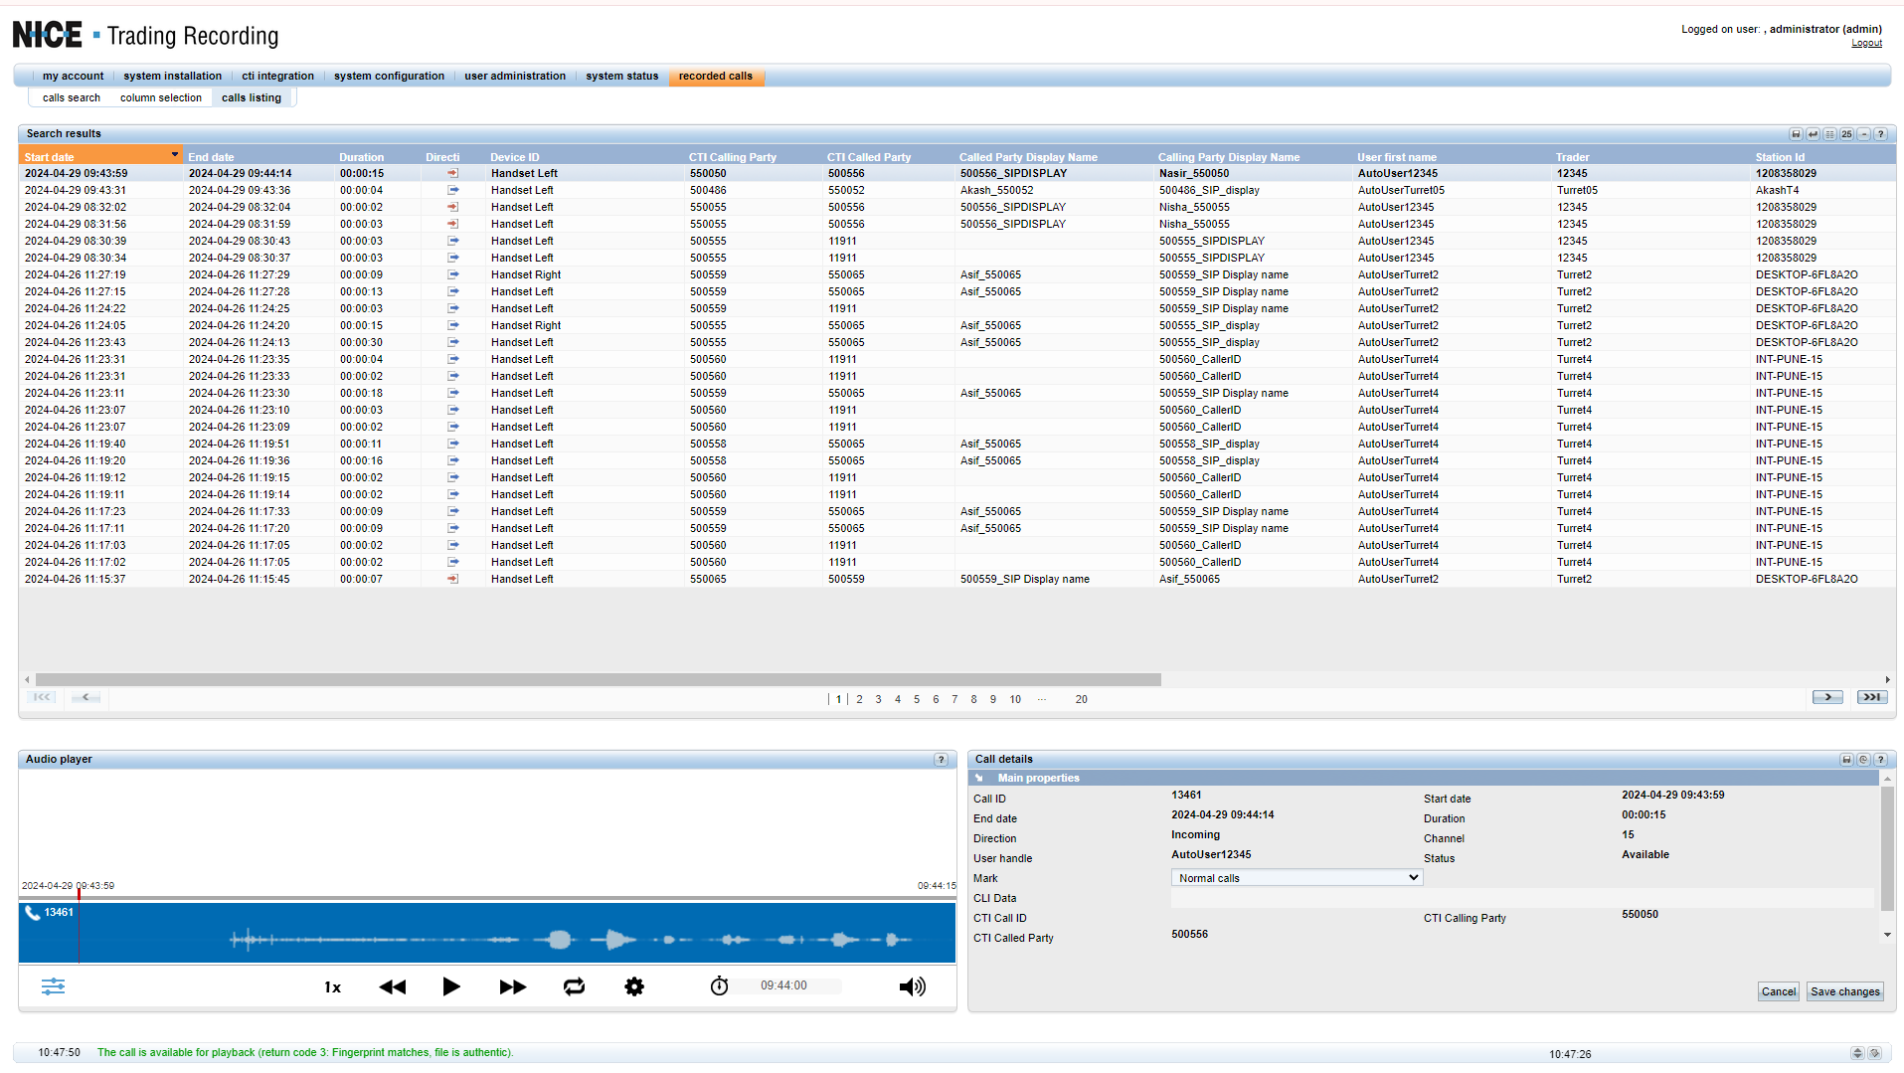Click the CLI Data input field
Image resolution: width=1904 pixels, height=1073 pixels.
click(x=1521, y=899)
